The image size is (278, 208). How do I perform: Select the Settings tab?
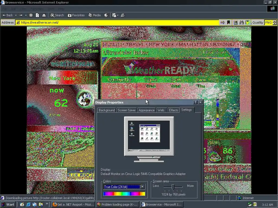(187, 110)
